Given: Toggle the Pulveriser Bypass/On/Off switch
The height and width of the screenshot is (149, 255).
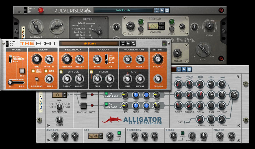Looking at the screenshot, I should pos(25,10).
